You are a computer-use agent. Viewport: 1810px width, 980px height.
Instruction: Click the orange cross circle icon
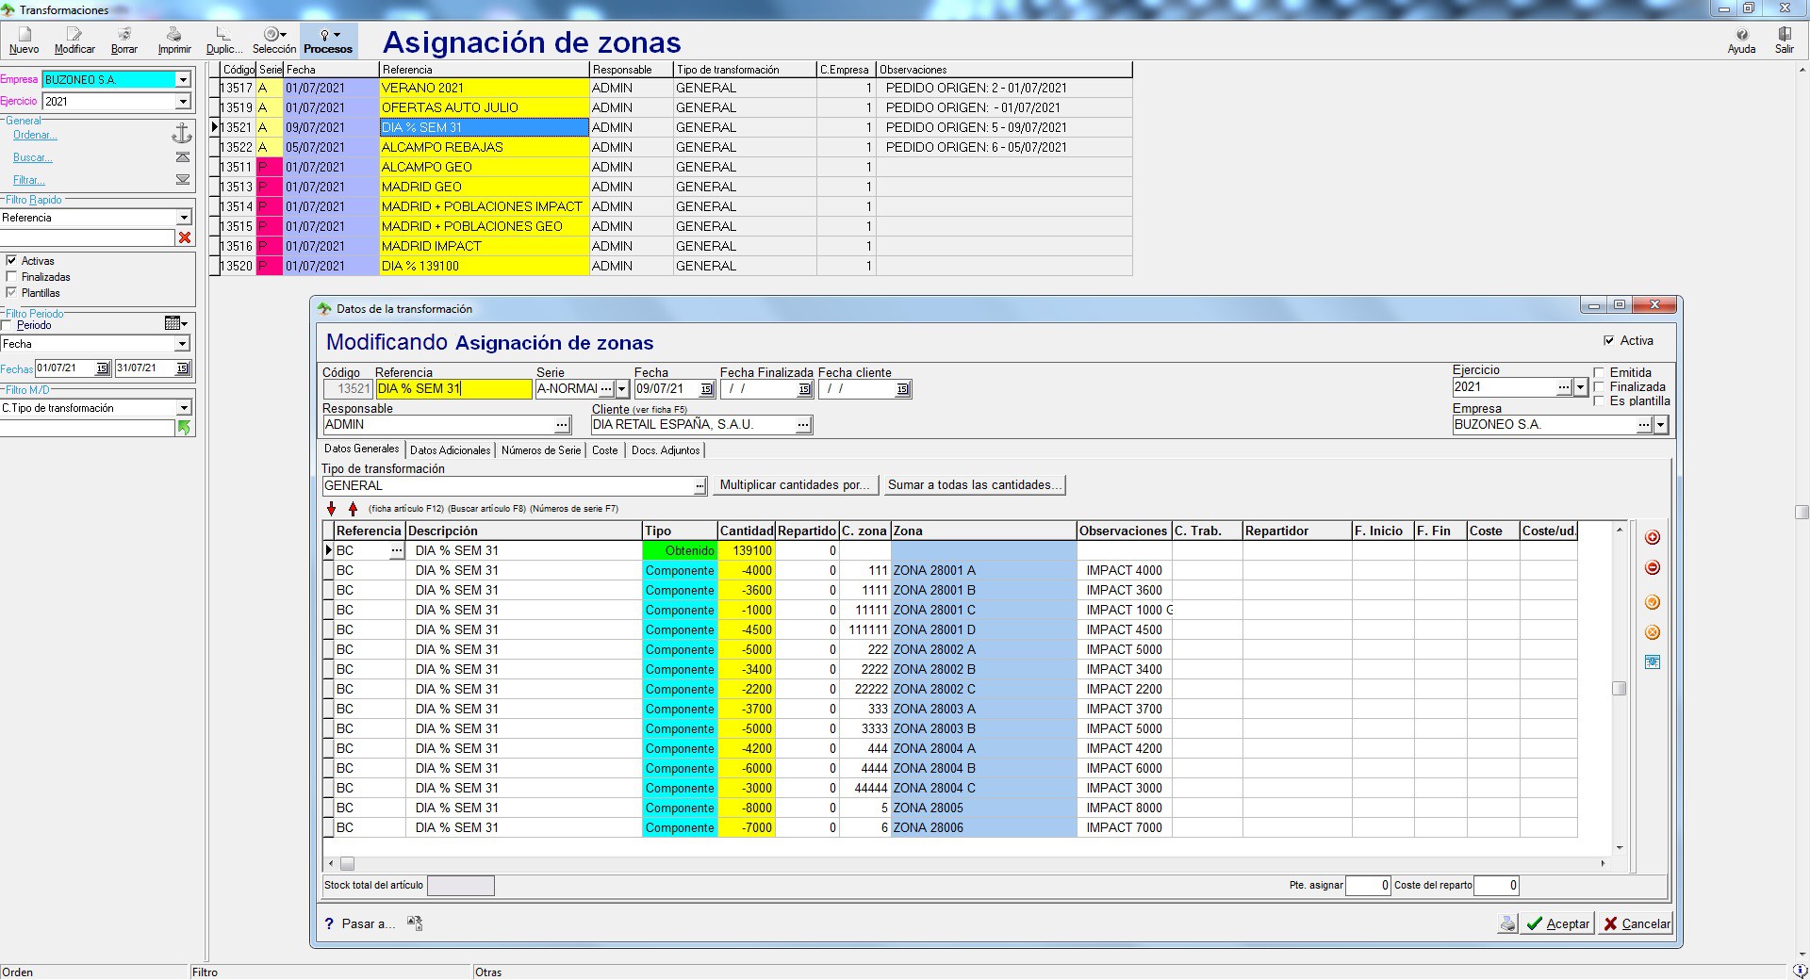pyautogui.click(x=1652, y=632)
